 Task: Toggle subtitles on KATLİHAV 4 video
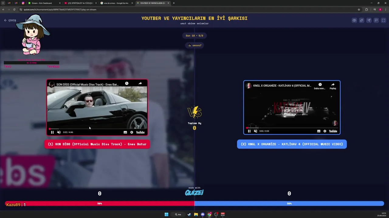(x=318, y=131)
